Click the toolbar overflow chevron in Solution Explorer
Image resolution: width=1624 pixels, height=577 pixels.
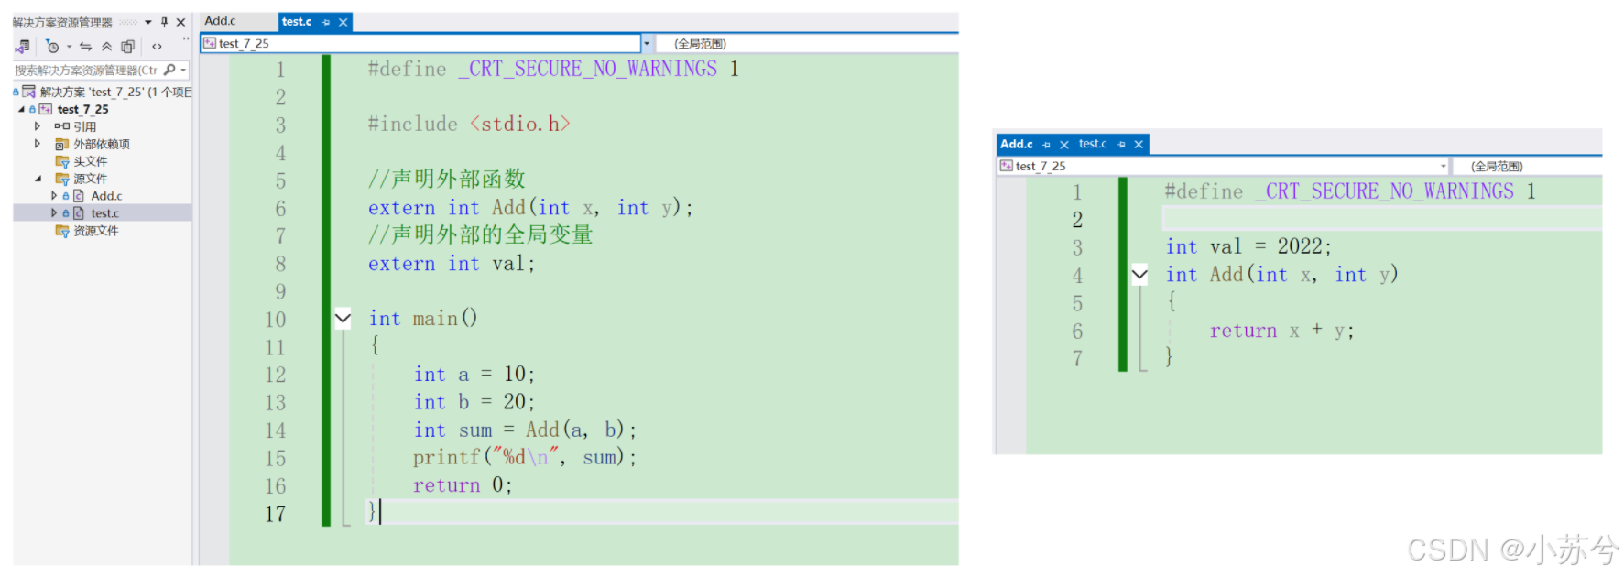(186, 39)
